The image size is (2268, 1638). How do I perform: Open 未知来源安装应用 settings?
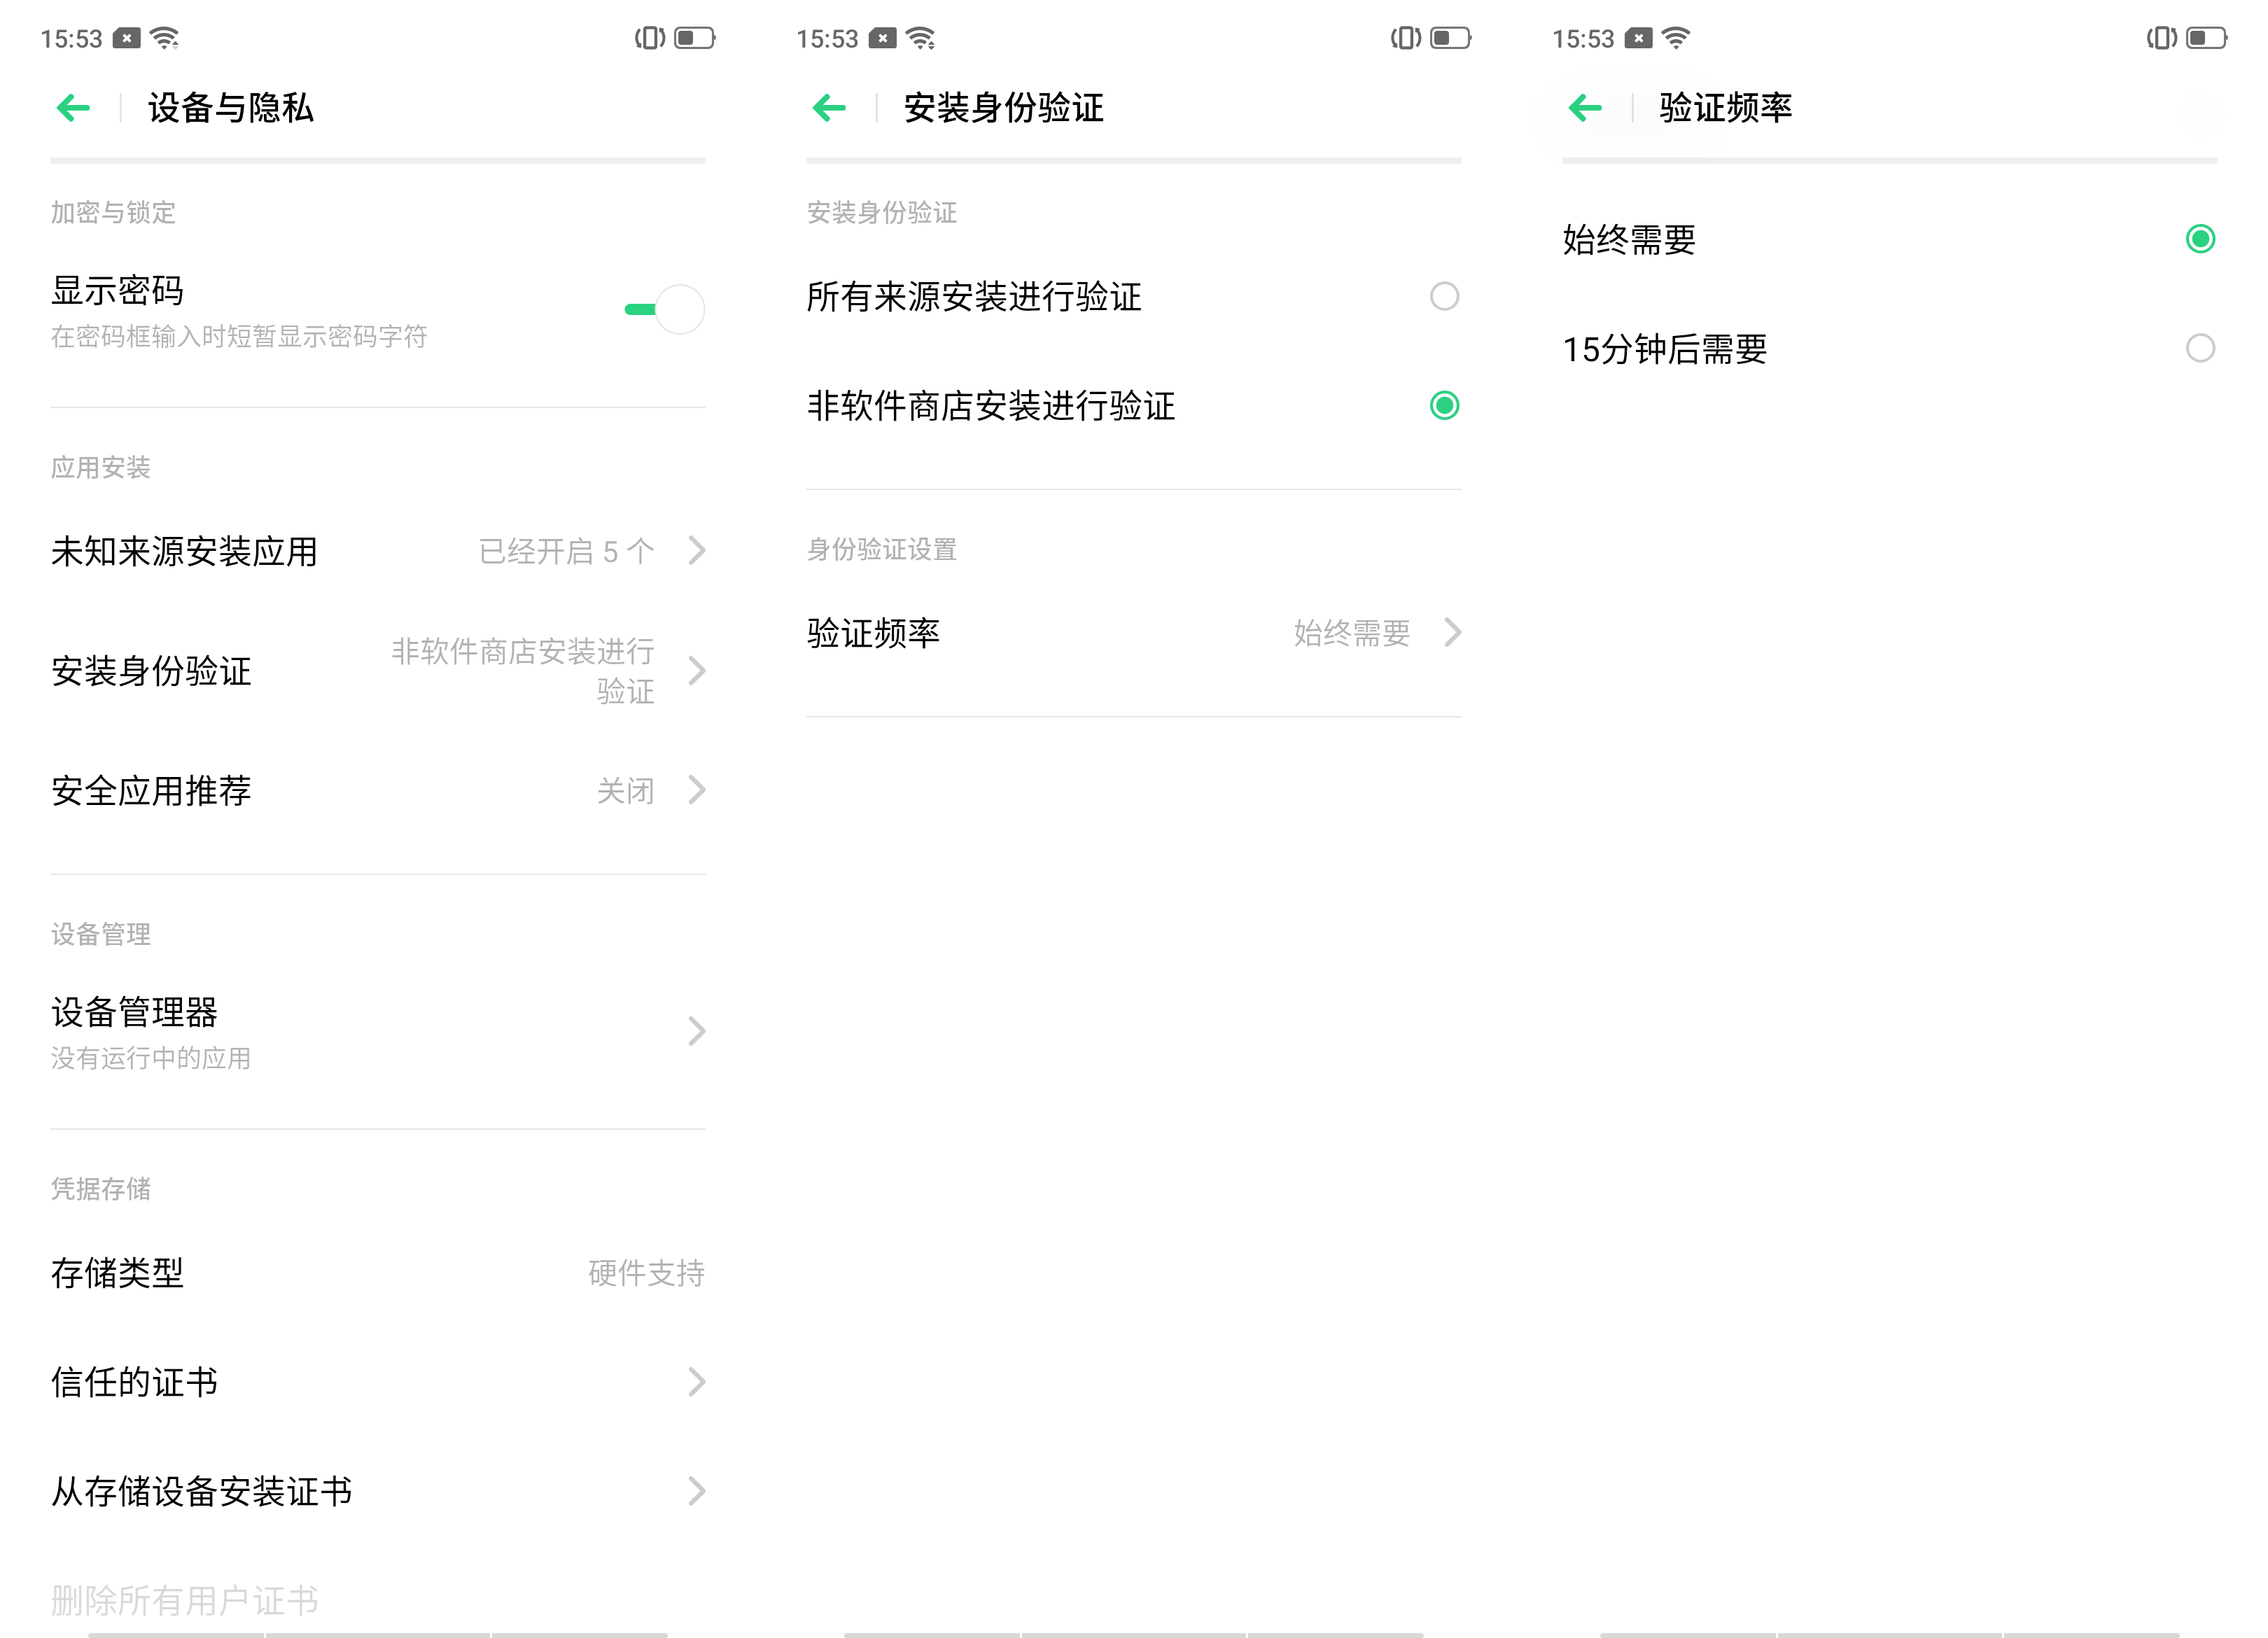coord(378,551)
